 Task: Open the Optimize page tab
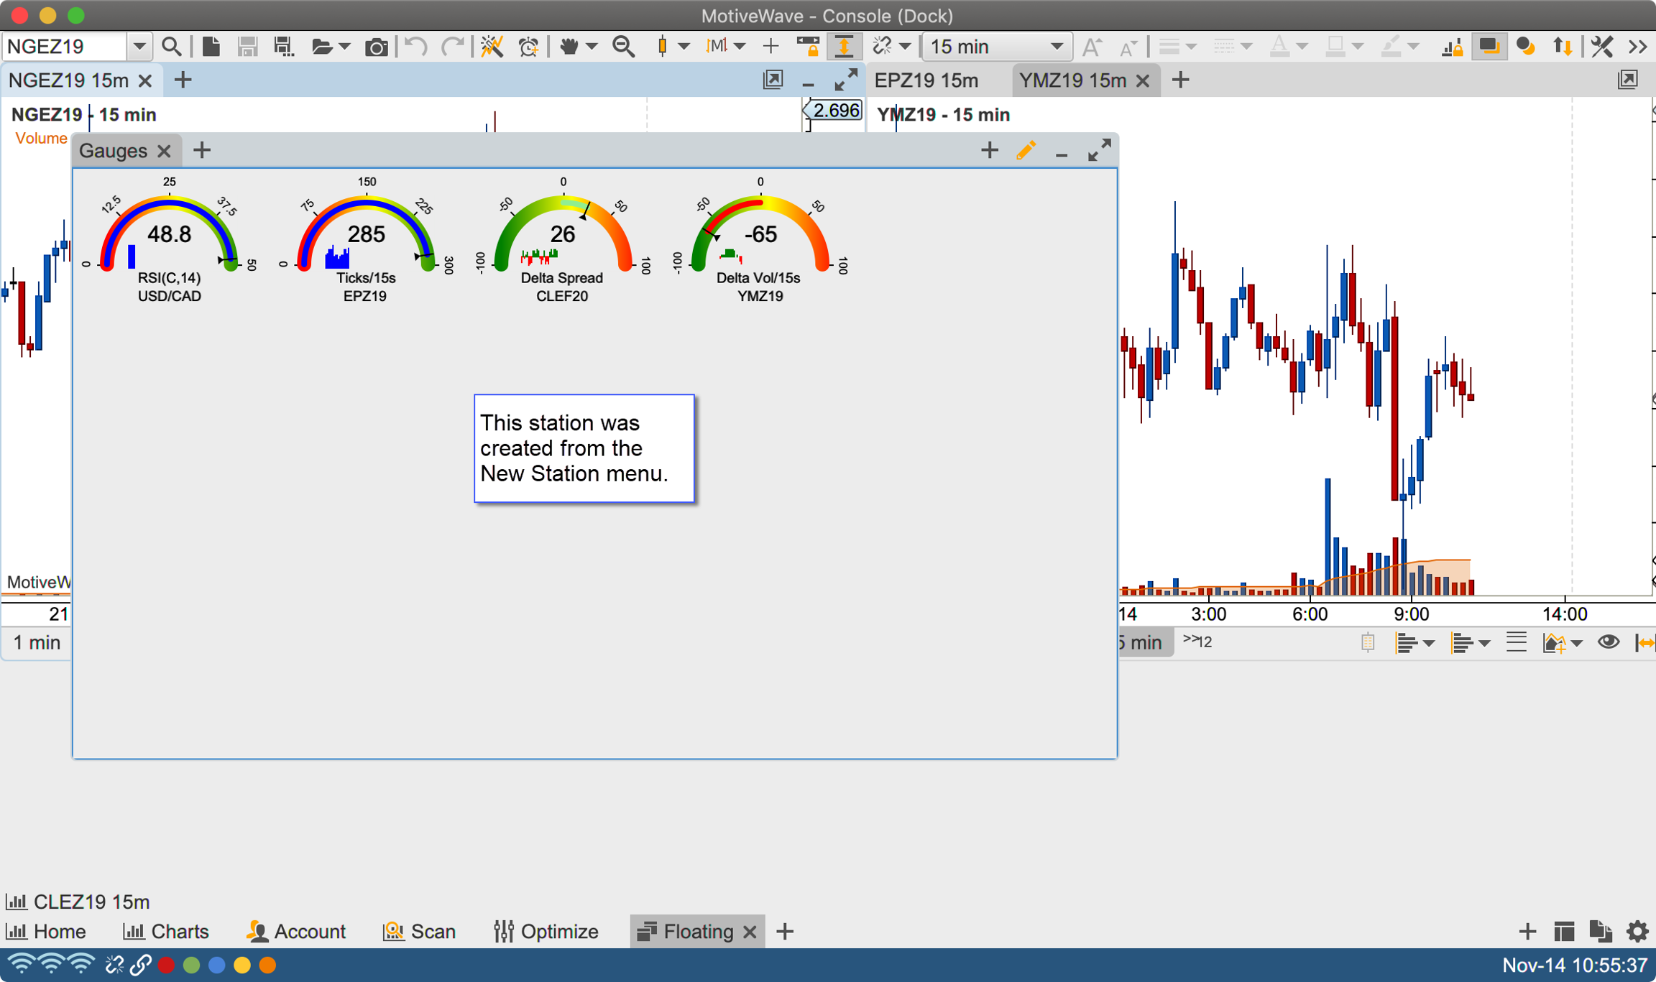546,932
